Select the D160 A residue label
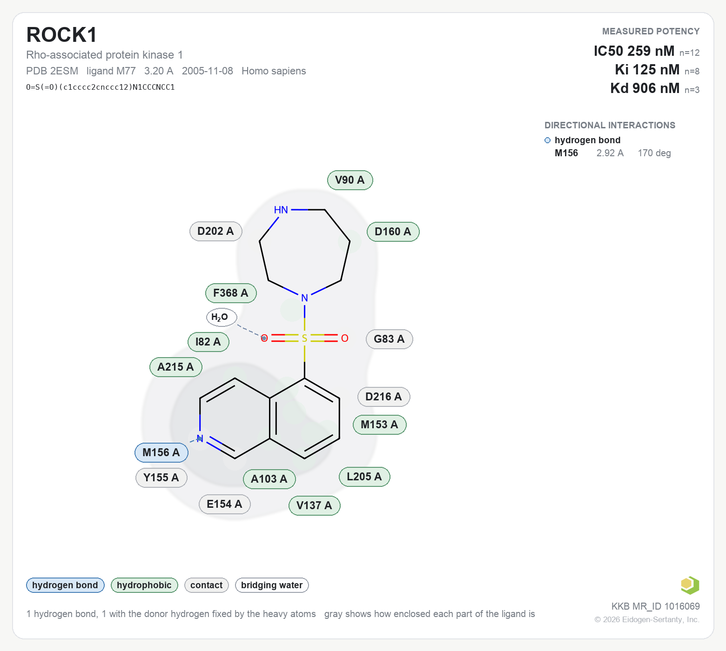This screenshot has height=651, width=726. 393,232
